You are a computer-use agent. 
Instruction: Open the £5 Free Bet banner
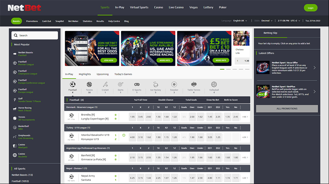click(x=204, y=48)
